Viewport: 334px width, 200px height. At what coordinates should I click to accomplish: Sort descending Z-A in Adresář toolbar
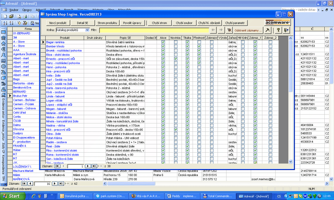12,23
